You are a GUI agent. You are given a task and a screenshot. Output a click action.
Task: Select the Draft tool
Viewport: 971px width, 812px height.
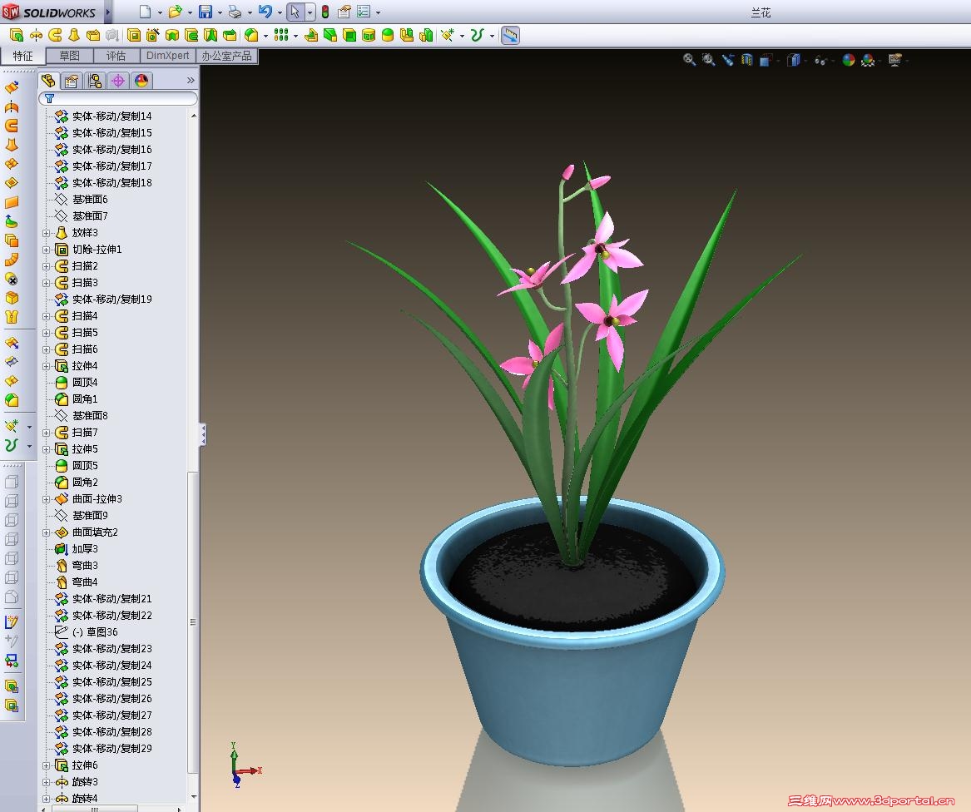pos(330,35)
